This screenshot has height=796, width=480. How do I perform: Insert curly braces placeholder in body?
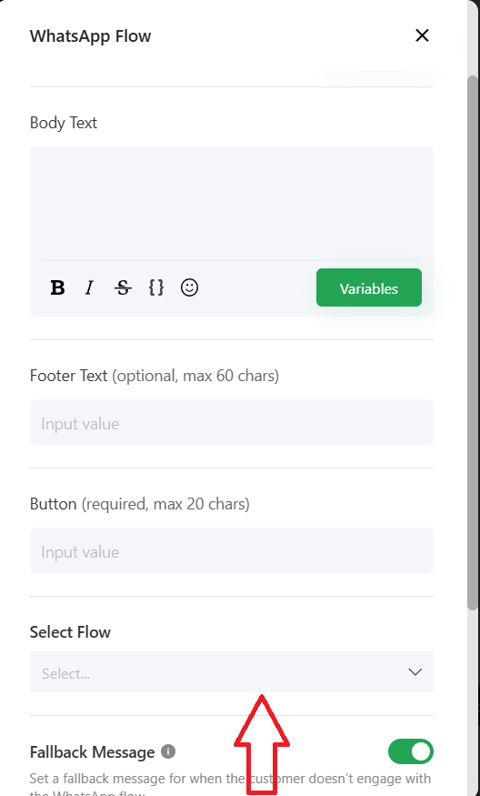click(x=156, y=287)
